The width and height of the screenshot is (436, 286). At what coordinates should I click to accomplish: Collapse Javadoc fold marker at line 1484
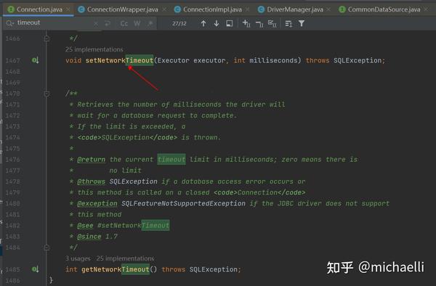click(x=47, y=247)
